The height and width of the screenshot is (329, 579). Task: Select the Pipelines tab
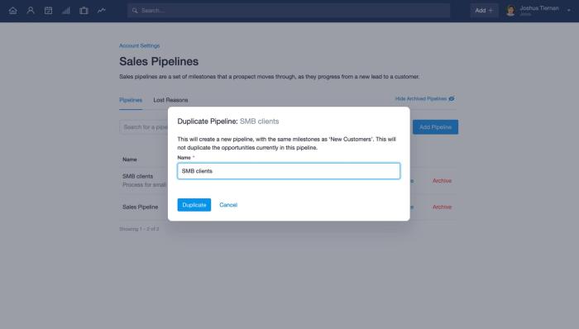[x=131, y=100]
